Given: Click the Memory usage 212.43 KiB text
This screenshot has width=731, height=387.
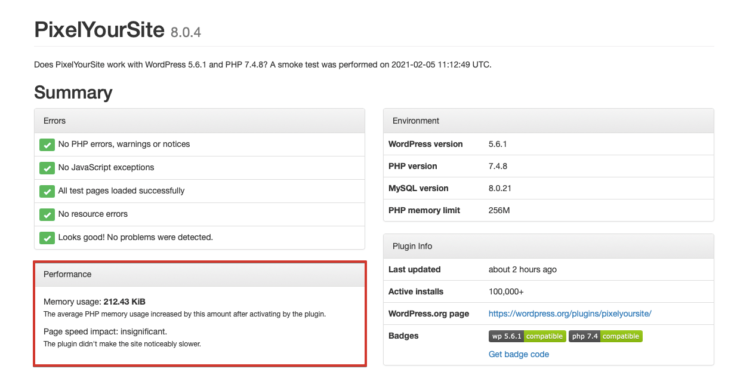Looking at the screenshot, I should click(x=94, y=302).
